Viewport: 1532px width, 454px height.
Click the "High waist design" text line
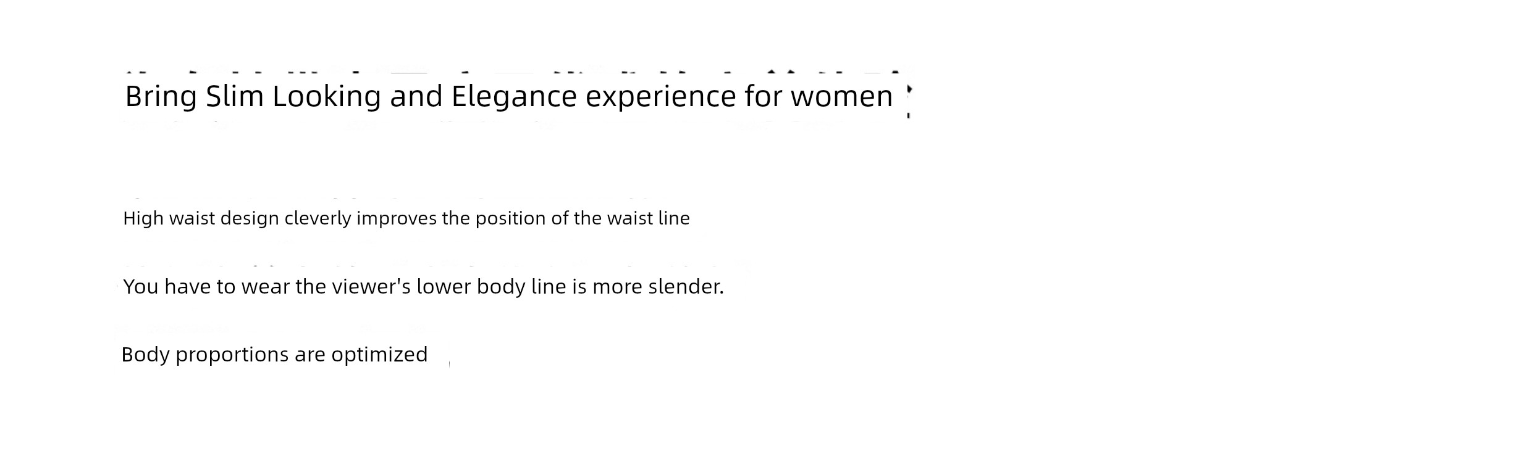click(x=406, y=218)
